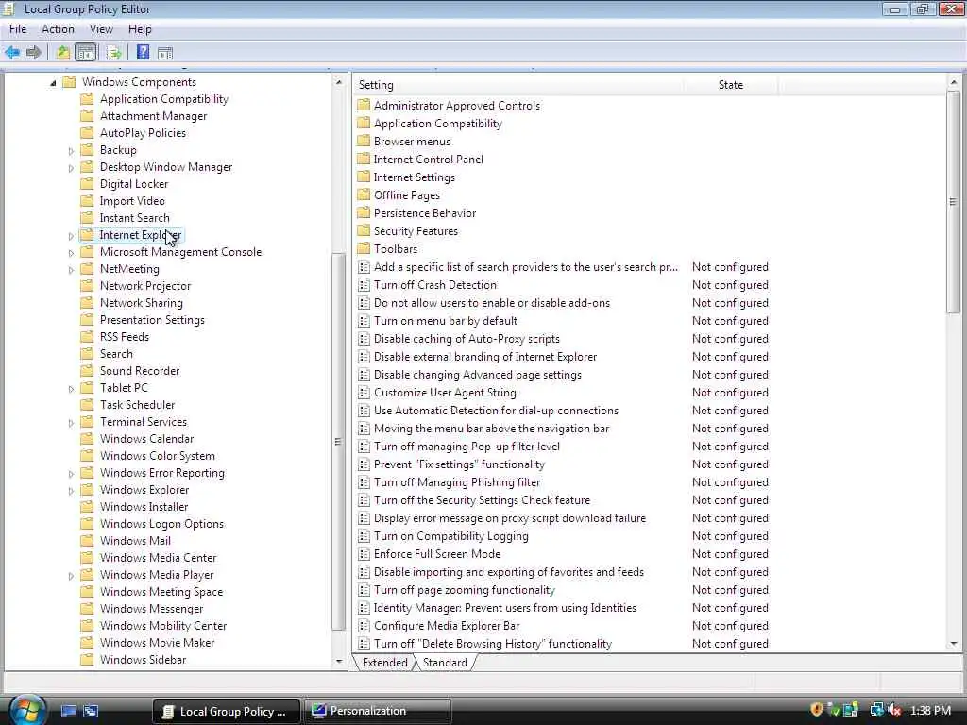Switch to Personalization taskbar button
The height and width of the screenshot is (725, 967).
click(x=378, y=711)
